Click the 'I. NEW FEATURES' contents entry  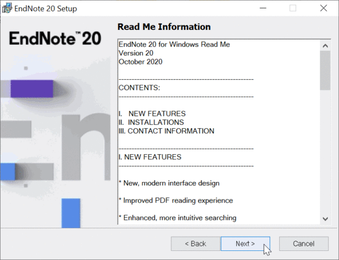152,114
